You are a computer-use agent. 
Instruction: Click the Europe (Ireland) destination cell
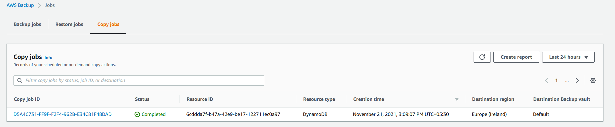[489, 114]
